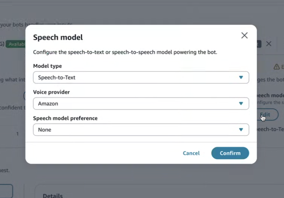Select the Amazon voice provider field
This screenshot has height=198, width=284.
(115, 104)
